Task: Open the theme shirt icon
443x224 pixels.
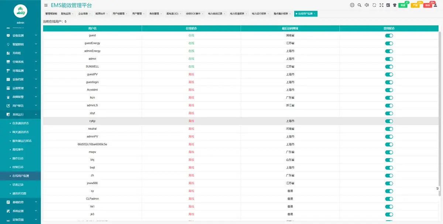Action: point(395,5)
